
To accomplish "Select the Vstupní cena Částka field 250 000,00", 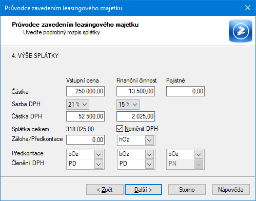I will (85, 91).
